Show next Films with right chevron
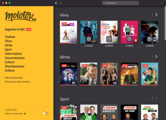The height and width of the screenshot is (120, 166). pos(156,15)
